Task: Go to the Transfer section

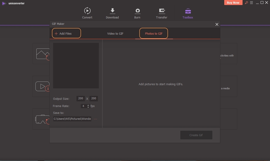Action: 161,13
